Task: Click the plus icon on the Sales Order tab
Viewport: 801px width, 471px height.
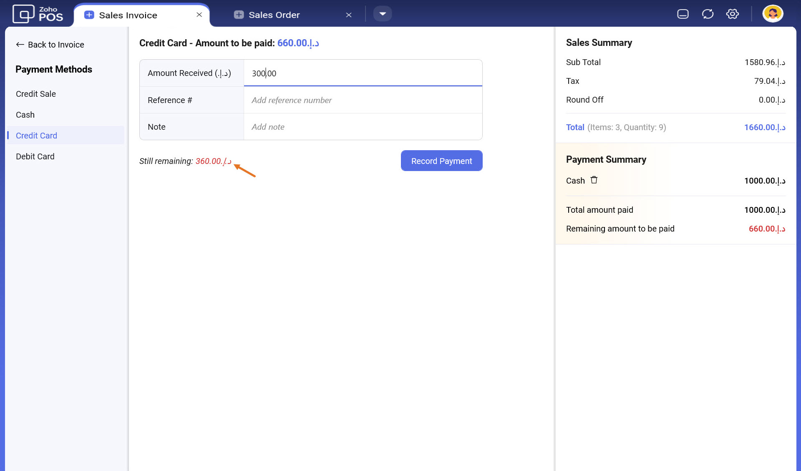Action: [x=239, y=15]
